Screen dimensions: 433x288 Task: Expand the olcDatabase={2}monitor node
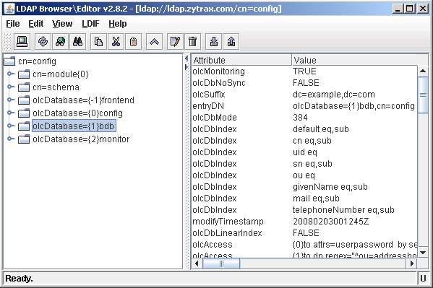coord(11,139)
